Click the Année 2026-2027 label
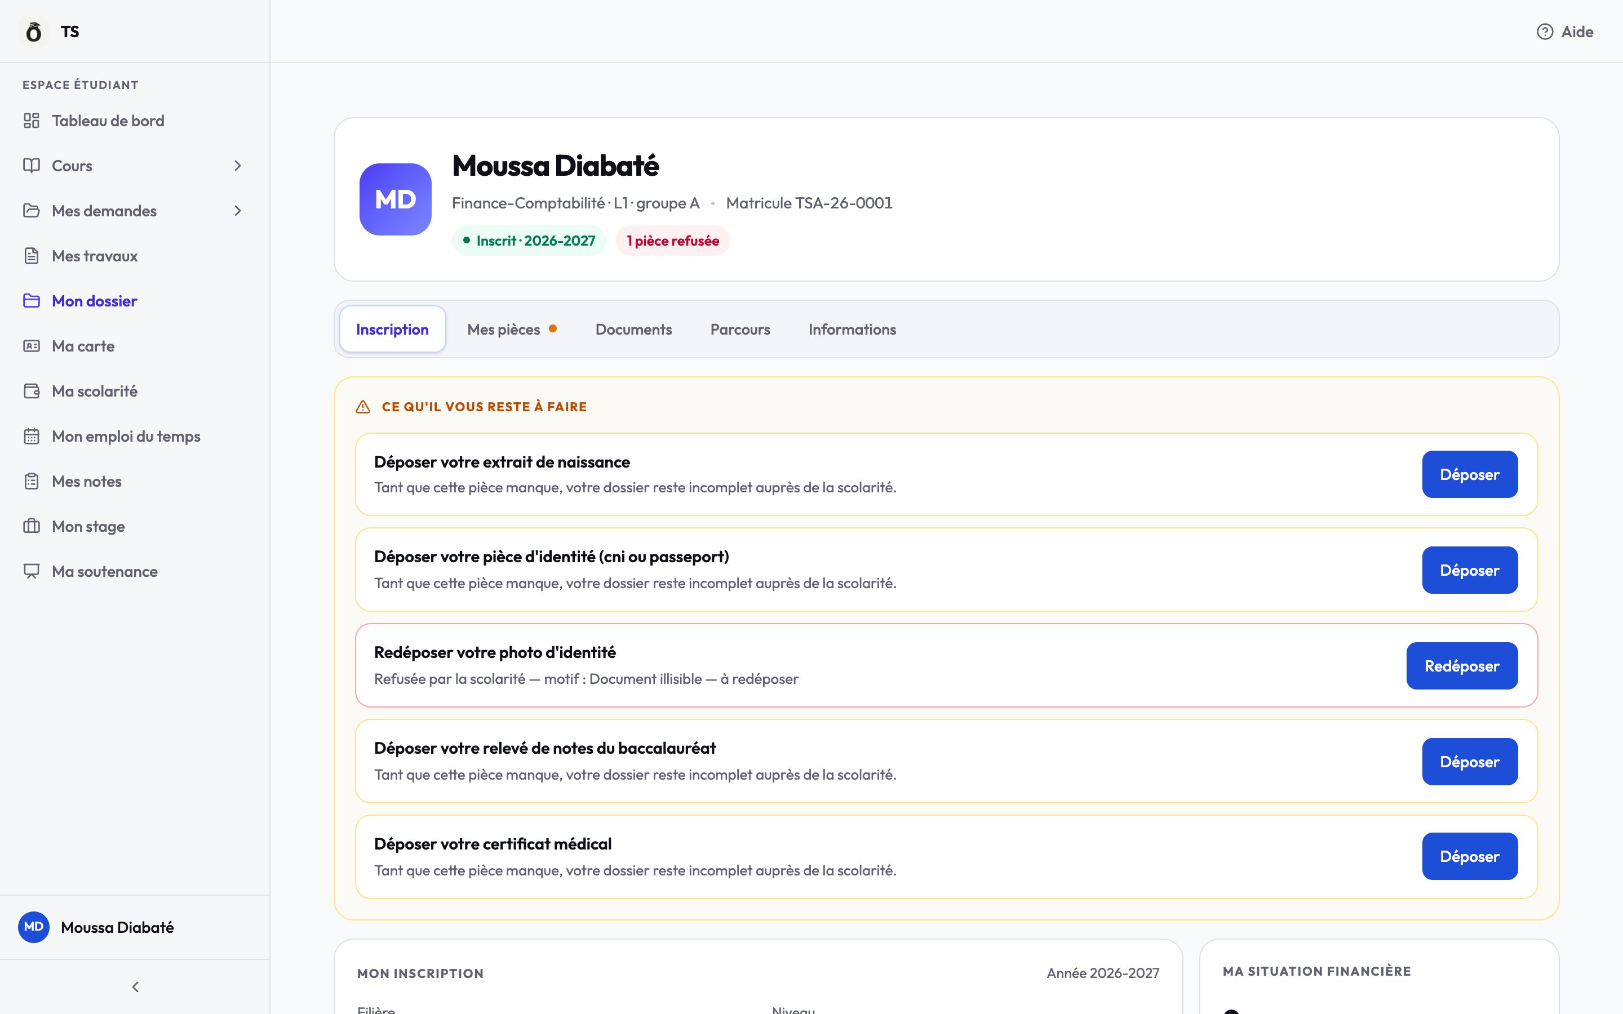 click(x=1102, y=973)
